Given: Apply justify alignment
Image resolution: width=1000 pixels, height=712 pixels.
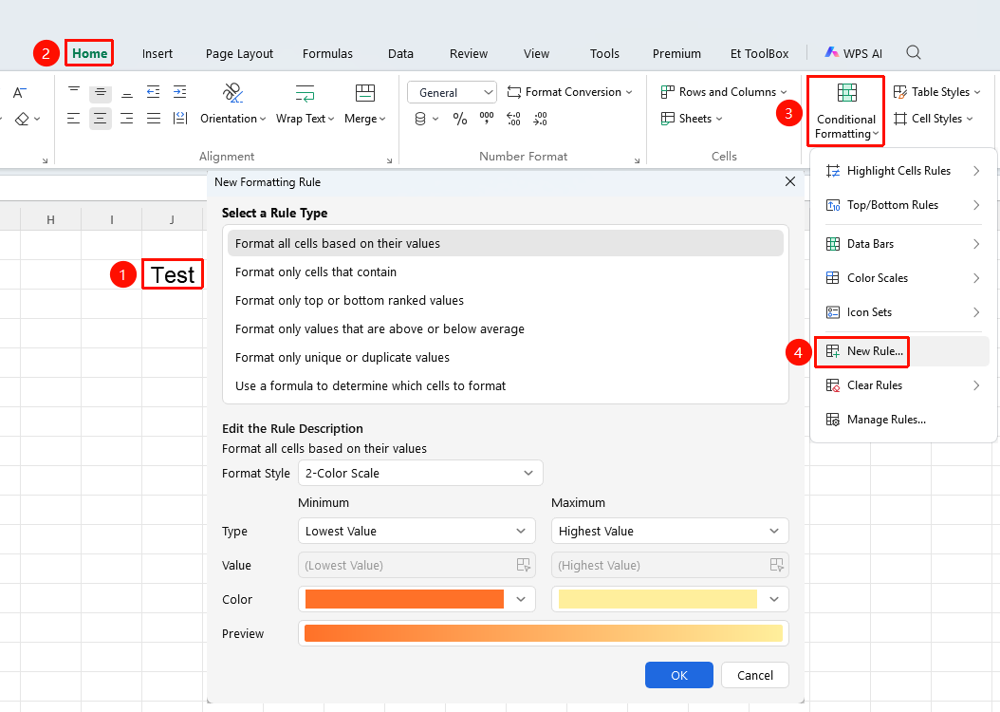Looking at the screenshot, I should [x=153, y=119].
